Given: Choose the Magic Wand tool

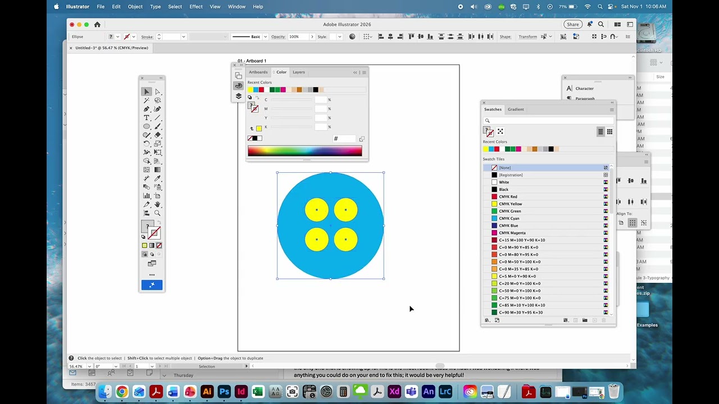Looking at the screenshot, I should click(x=147, y=100).
